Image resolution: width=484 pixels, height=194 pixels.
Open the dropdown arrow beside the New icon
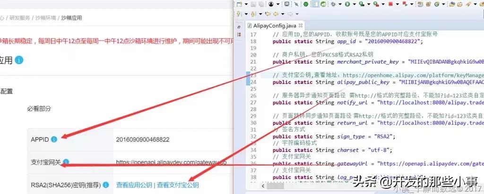point(246,4)
